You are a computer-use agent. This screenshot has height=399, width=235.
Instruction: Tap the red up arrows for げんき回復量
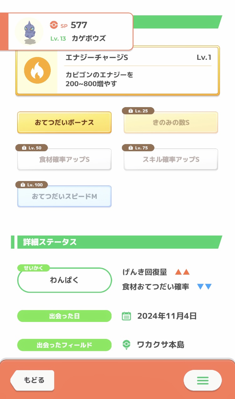tap(182, 272)
